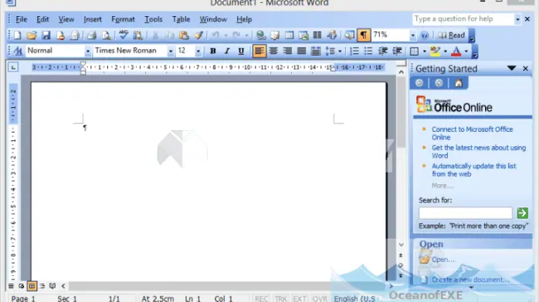Insert a hyperlink via the globe icon
The image size is (539, 302).
point(261,35)
